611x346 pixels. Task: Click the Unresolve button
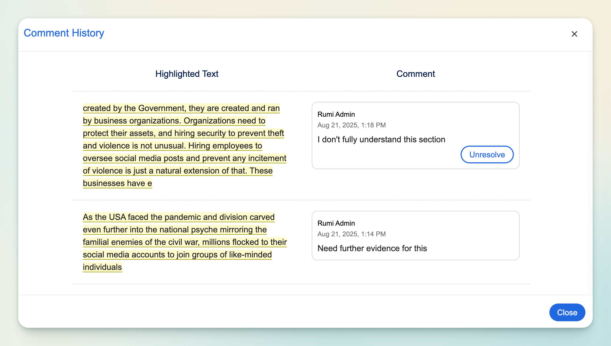(x=487, y=155)
